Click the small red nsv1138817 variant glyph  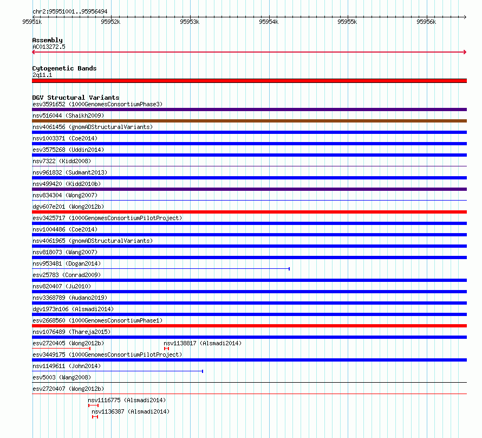point(167,349)
